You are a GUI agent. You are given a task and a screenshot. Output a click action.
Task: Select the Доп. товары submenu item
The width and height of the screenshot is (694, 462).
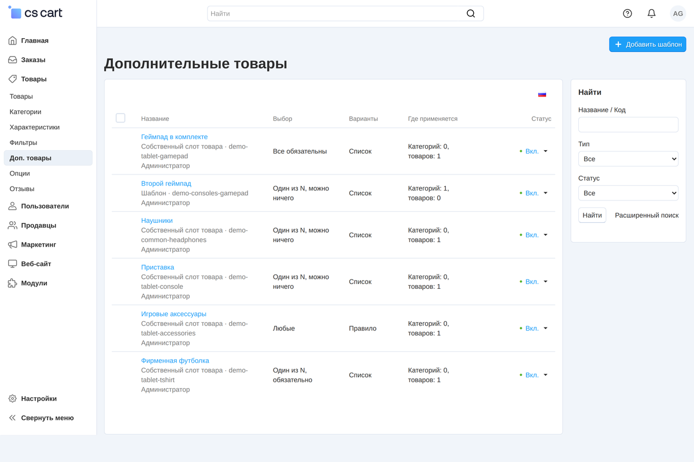(x=48, y=158)
